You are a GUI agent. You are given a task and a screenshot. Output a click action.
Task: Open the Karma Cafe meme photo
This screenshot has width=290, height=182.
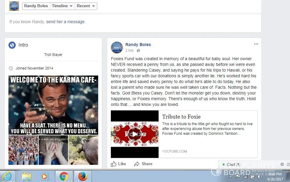click(53, 105)
